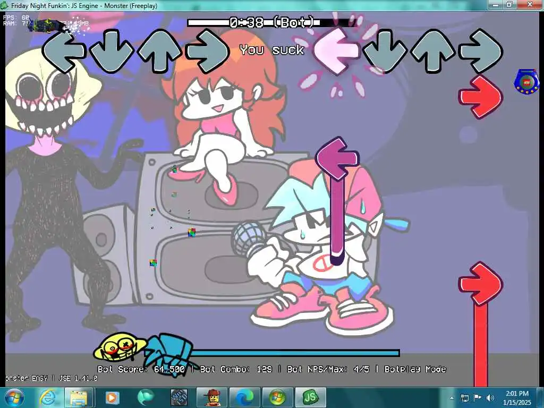Click the opponent's left arrow receptor
This screenshot has height=408, width=544.
64,51
